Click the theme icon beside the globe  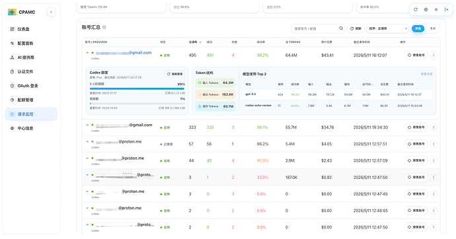[436, 10]
